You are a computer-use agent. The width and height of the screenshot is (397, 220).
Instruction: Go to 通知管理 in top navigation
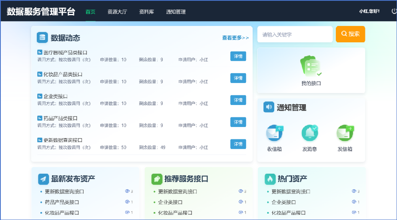(176, 12)
